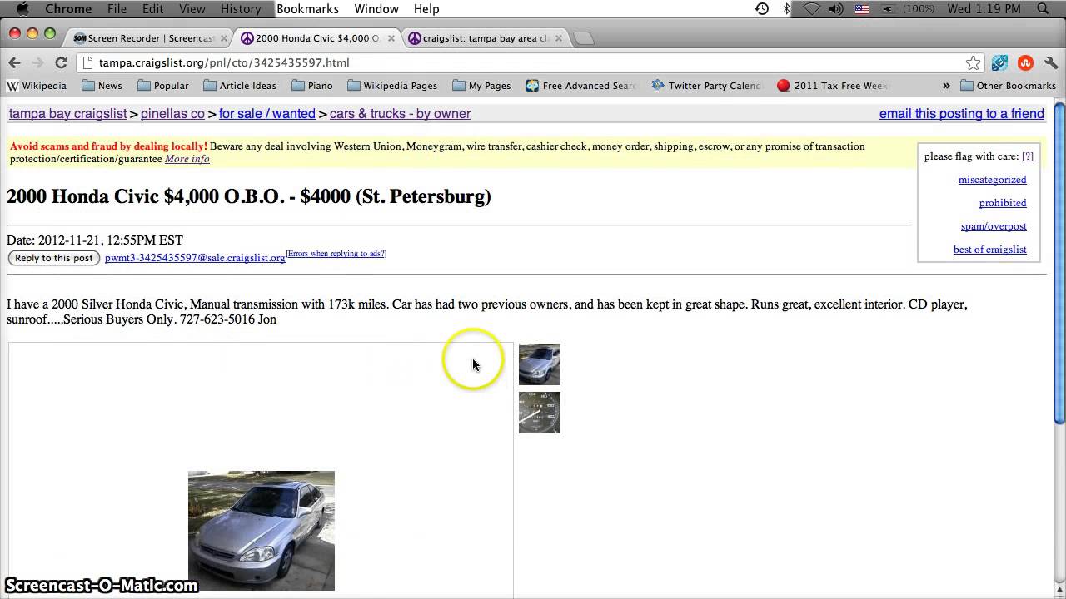Select the silver car thumbnail image

540,364
